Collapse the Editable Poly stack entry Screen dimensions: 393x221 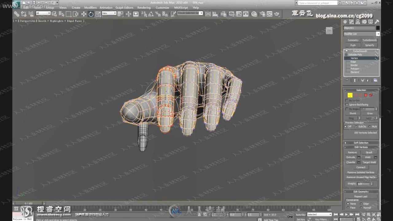[347, 55]
